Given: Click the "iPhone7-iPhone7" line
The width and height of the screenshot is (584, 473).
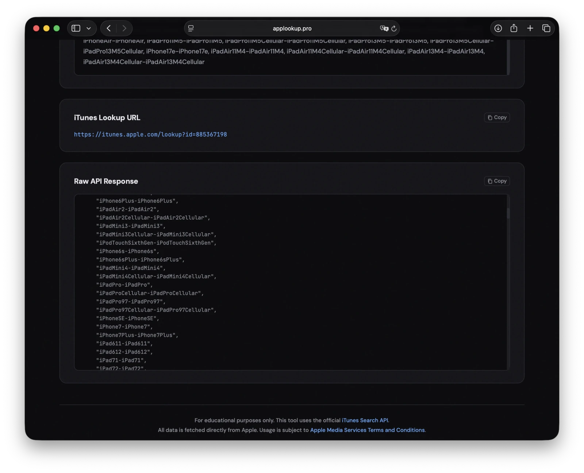Looking at the screenshot, I should pyautogui.click(x=124, y=327).
